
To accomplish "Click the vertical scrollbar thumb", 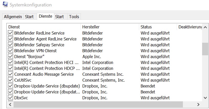I will point(205,49).
